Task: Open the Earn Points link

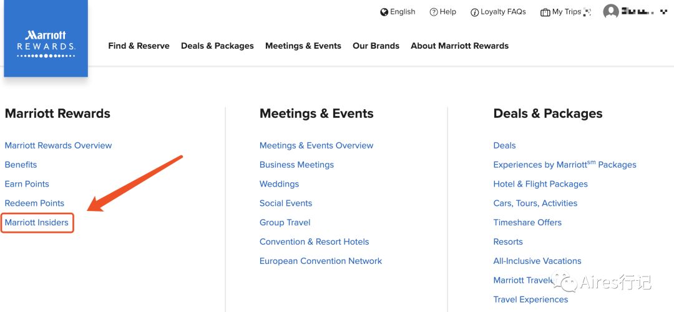Action: coord(27,184)
